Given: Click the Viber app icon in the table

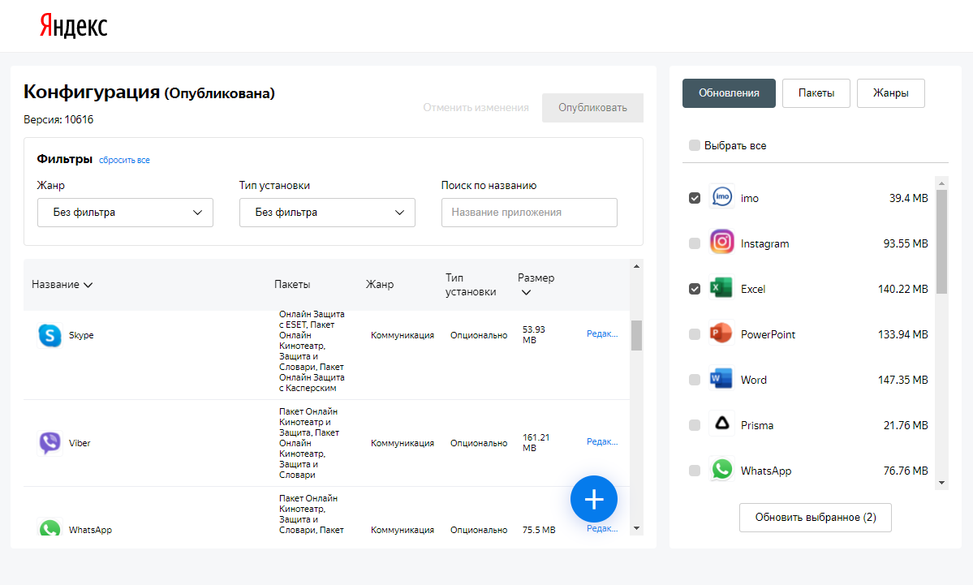Looking at the screenshot, I should click(x=50, y=443).
